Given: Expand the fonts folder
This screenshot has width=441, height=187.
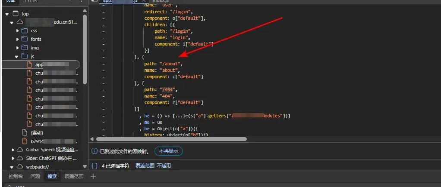Looking at the screenshot, I should [17, 39].
